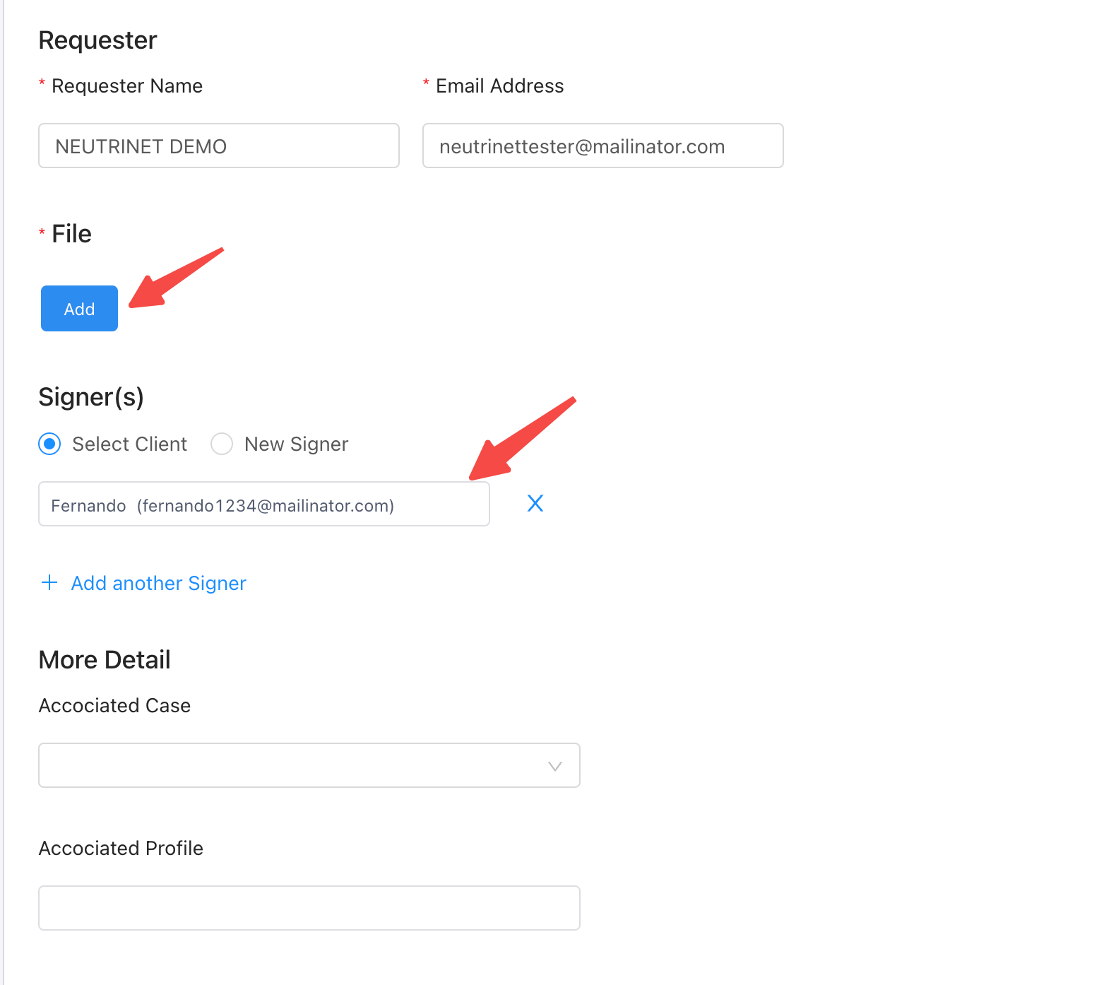Click the File section label

coord(71,234)
